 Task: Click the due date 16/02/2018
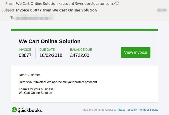(51, 55)
